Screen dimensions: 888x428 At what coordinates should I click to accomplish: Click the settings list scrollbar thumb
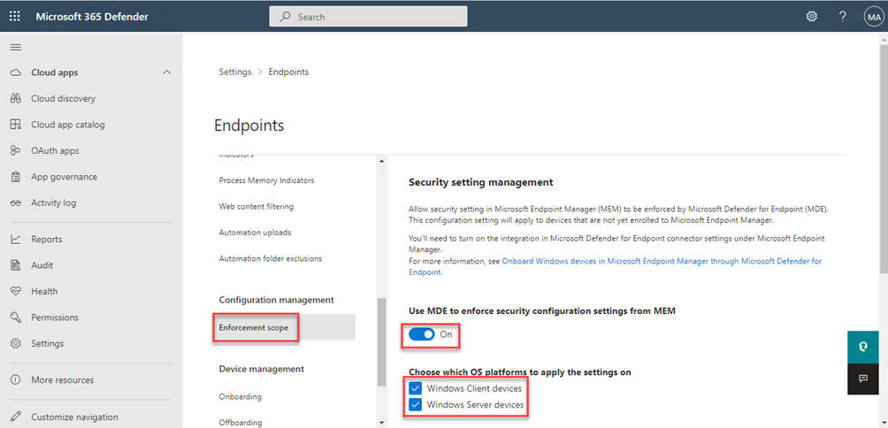tap(381, 342)
